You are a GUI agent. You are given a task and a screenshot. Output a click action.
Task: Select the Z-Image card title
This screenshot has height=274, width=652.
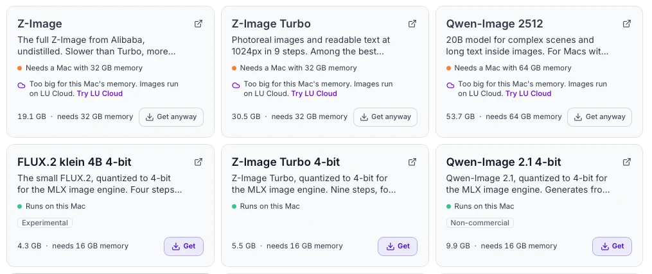pos(40,24)
